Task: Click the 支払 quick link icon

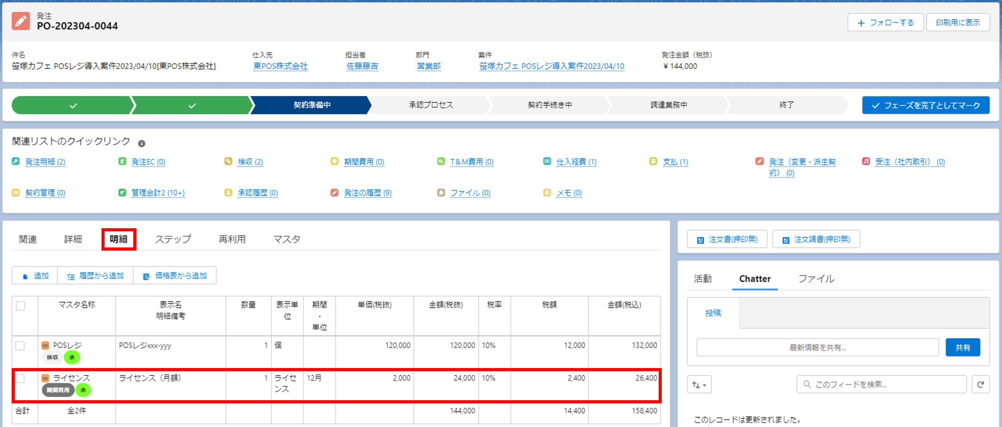Action: point(653,161)
